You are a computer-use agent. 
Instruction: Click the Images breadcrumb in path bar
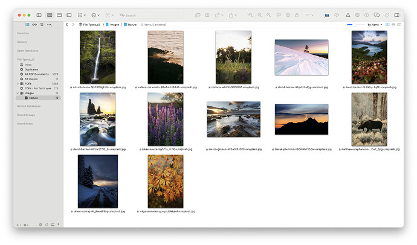[114, 25]
